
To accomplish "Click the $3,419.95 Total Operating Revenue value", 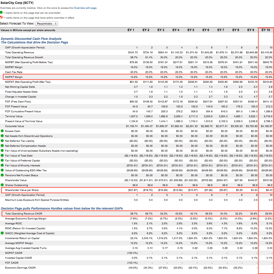I will click(267, 52).
